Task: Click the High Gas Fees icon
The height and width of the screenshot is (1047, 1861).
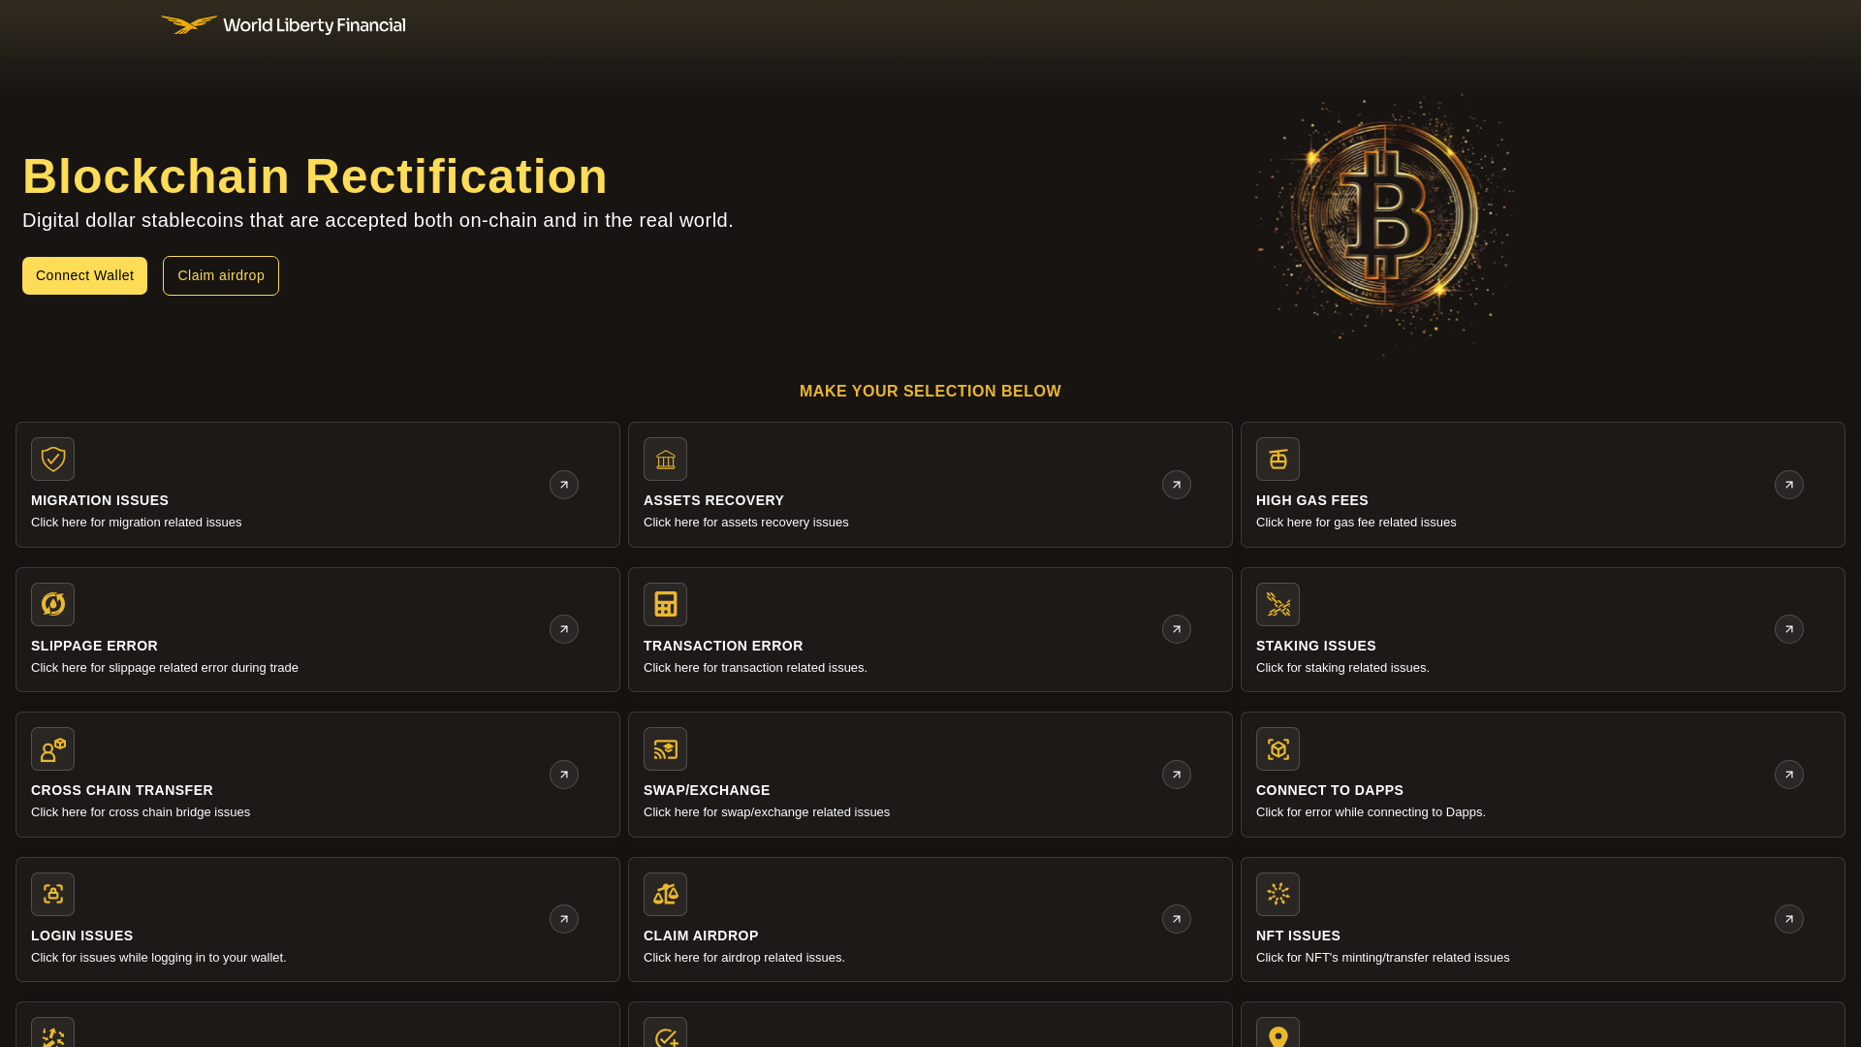Action: 1277,459
